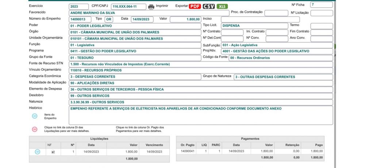Click the Grupo da Fonte field 01 - TESOURO

pyautogui.click(x=135, y=58)
